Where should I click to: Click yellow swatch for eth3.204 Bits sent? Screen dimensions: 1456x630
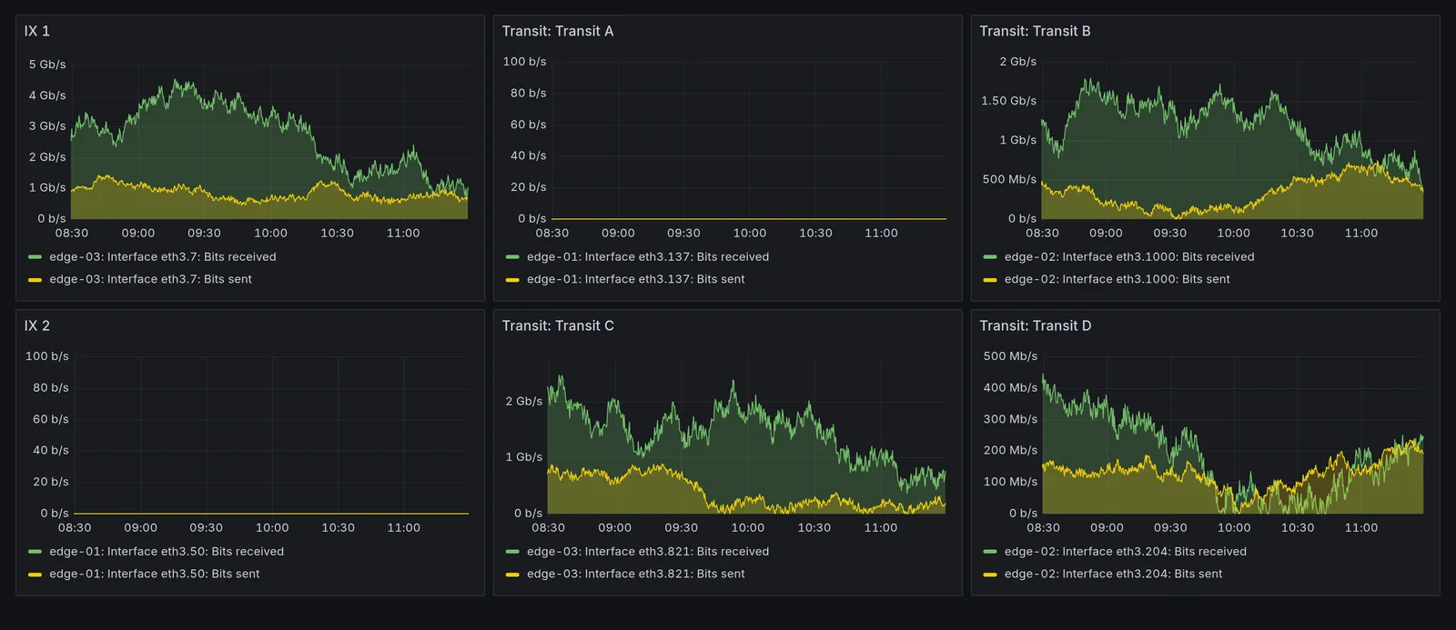click(x=991, y=574)
